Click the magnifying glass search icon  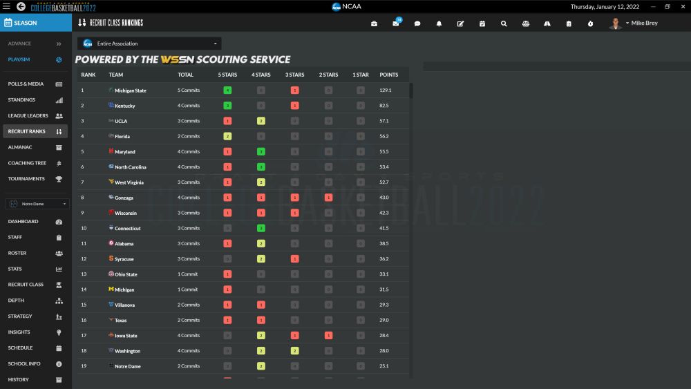[504, 23]
